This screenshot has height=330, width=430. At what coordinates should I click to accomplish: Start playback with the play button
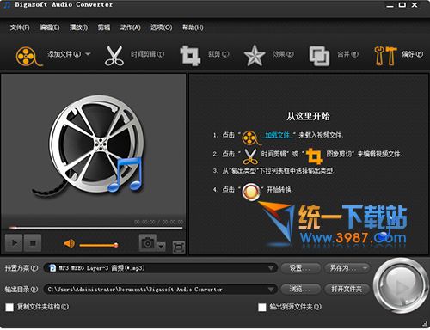(x=14, y=243)
